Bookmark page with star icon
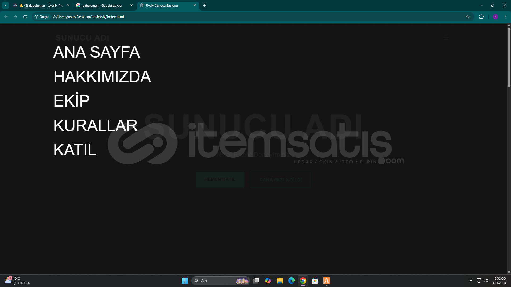Image resolution: width=511 pixels, height=287 pixels. pyautogui.click(x=468, y=17)
